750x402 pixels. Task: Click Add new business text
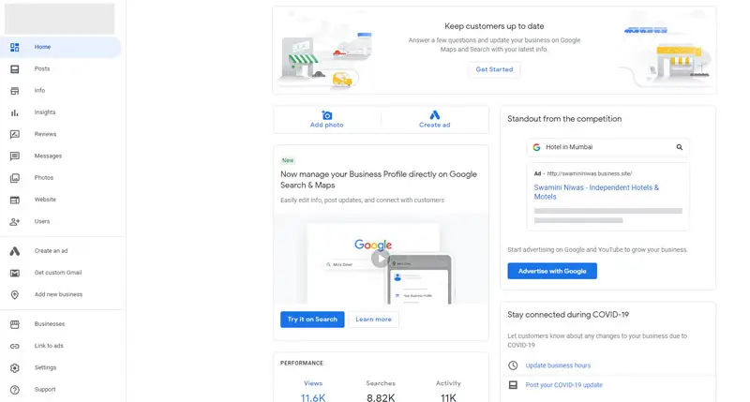58,294
